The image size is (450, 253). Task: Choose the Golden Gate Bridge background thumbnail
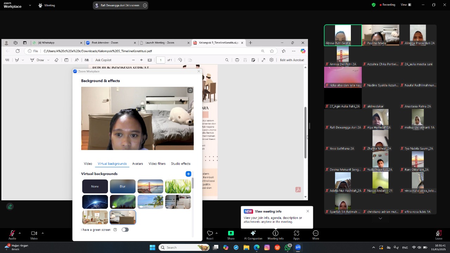coord(150,187)
